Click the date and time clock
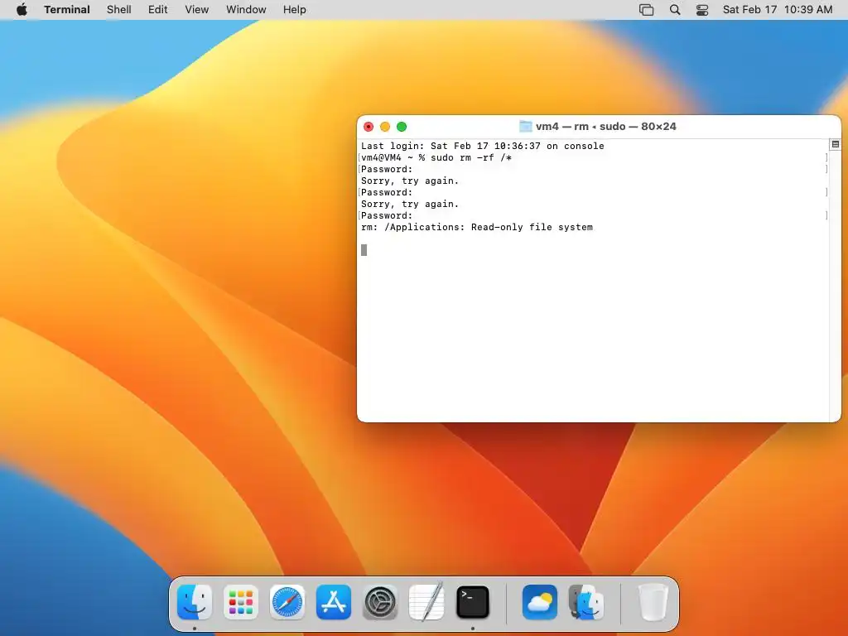This screenshot has height=636, width=848. pyautogui.click(x=778, y=10)
